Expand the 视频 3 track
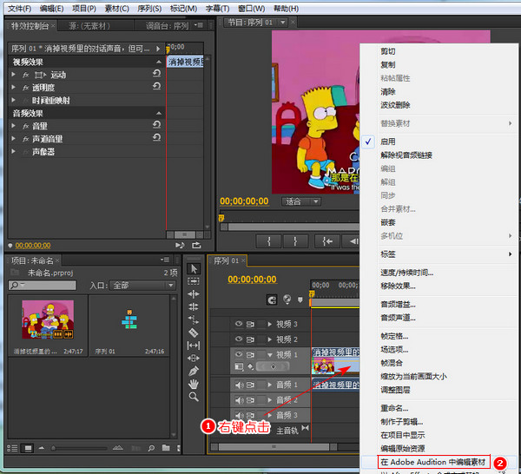 [270, 324]
